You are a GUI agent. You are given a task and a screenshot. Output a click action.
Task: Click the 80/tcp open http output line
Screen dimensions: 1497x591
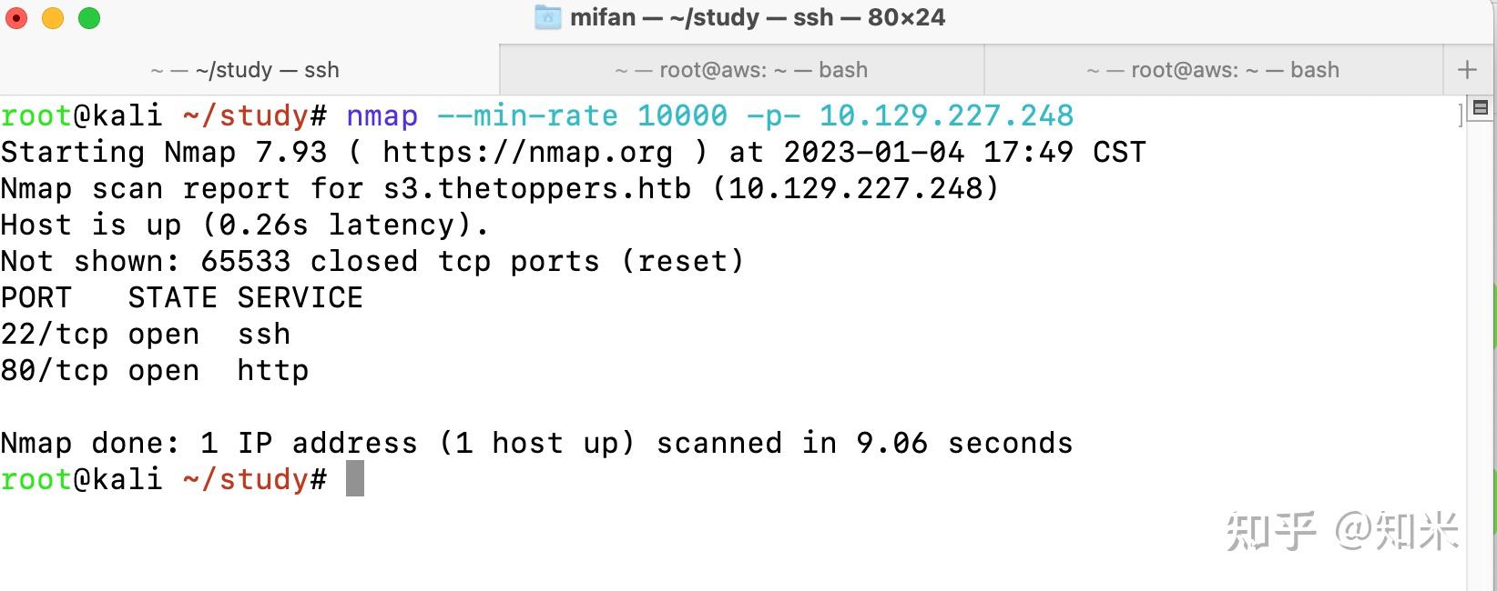point(155,371)
